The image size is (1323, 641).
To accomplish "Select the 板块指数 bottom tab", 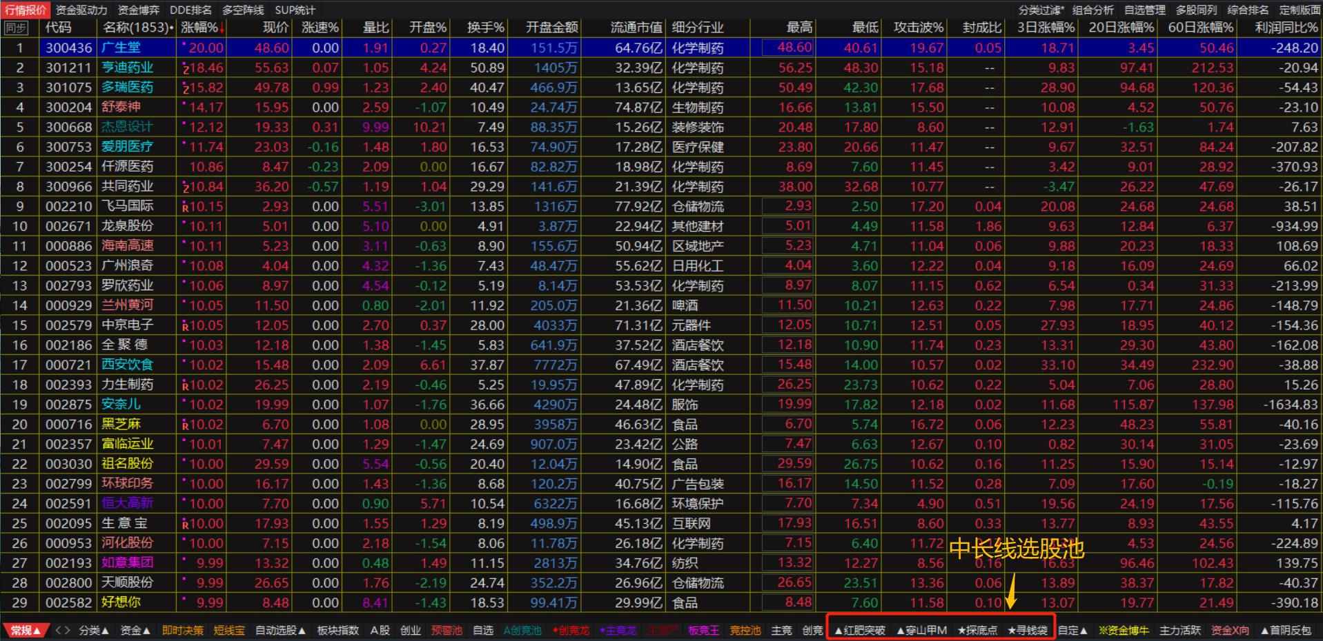I will 338,630.
